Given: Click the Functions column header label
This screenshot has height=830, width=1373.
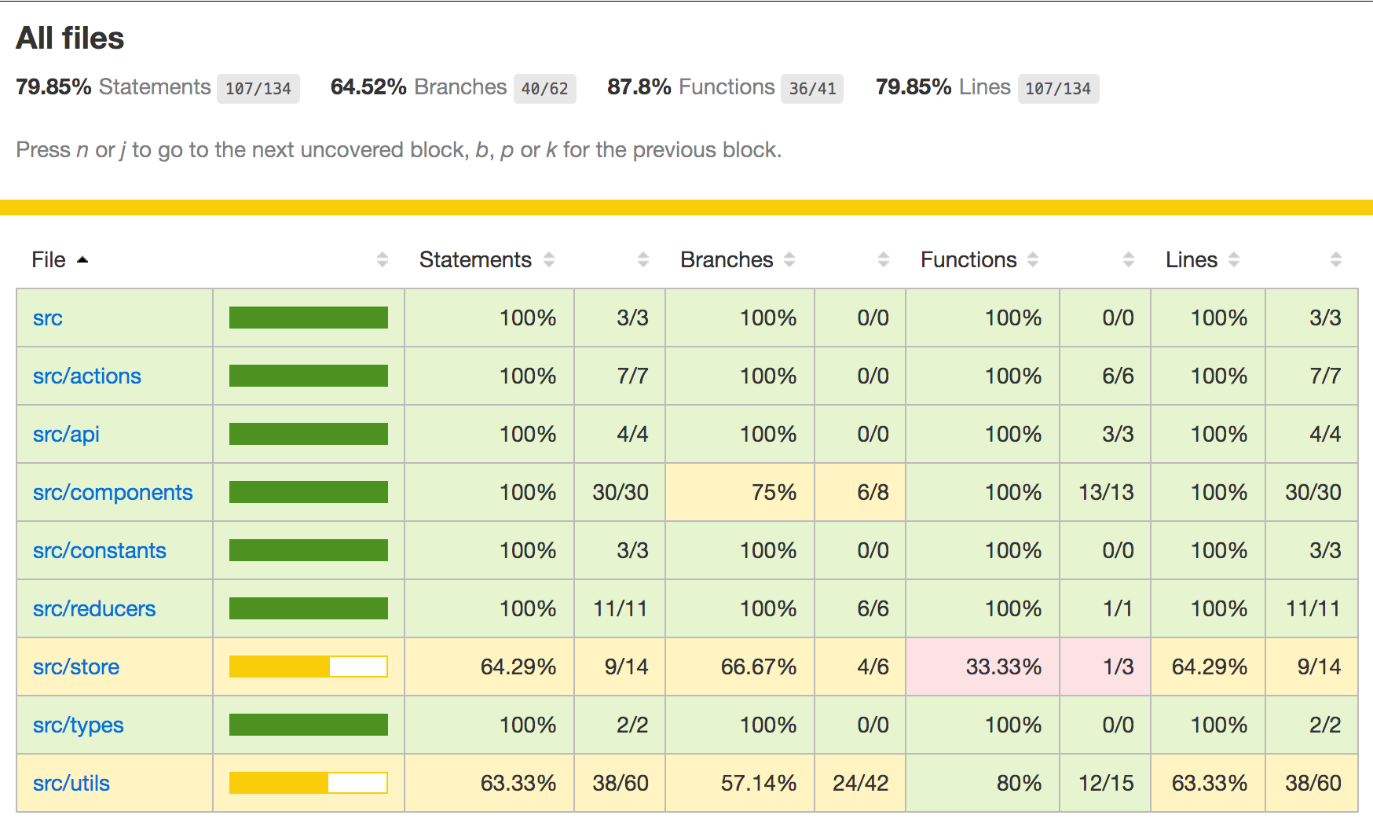Looking at the screenshot, I should pos(968,260).
